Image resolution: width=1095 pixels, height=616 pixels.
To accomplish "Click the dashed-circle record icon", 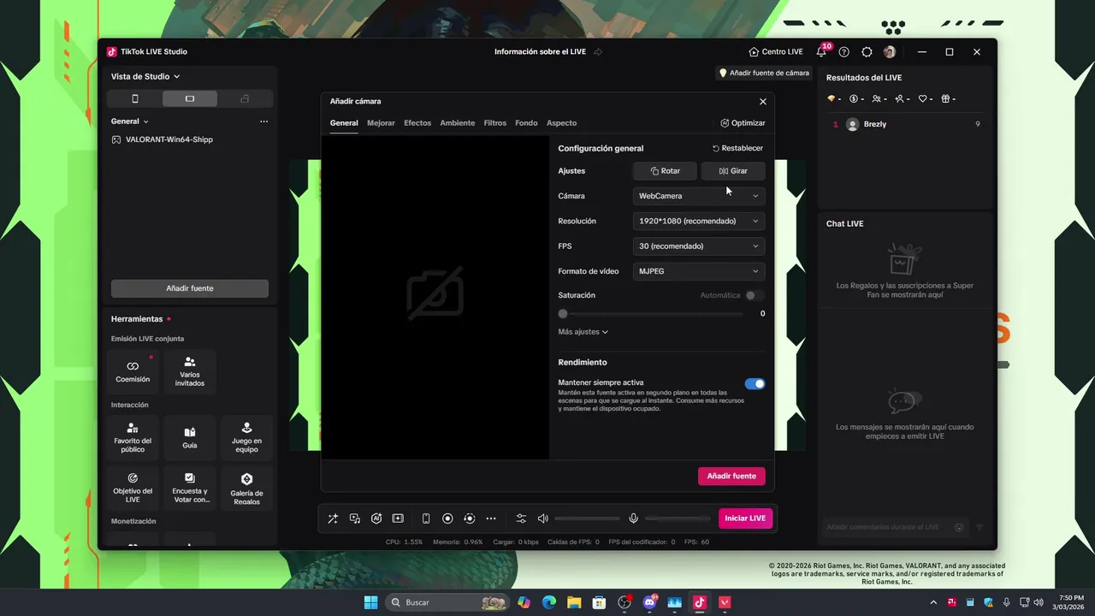I will pos(469,518).
